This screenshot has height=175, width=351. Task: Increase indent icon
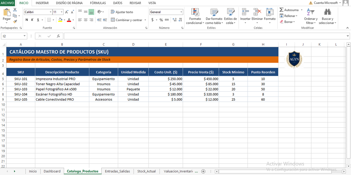pyautogui.click(x=105, y=20)
